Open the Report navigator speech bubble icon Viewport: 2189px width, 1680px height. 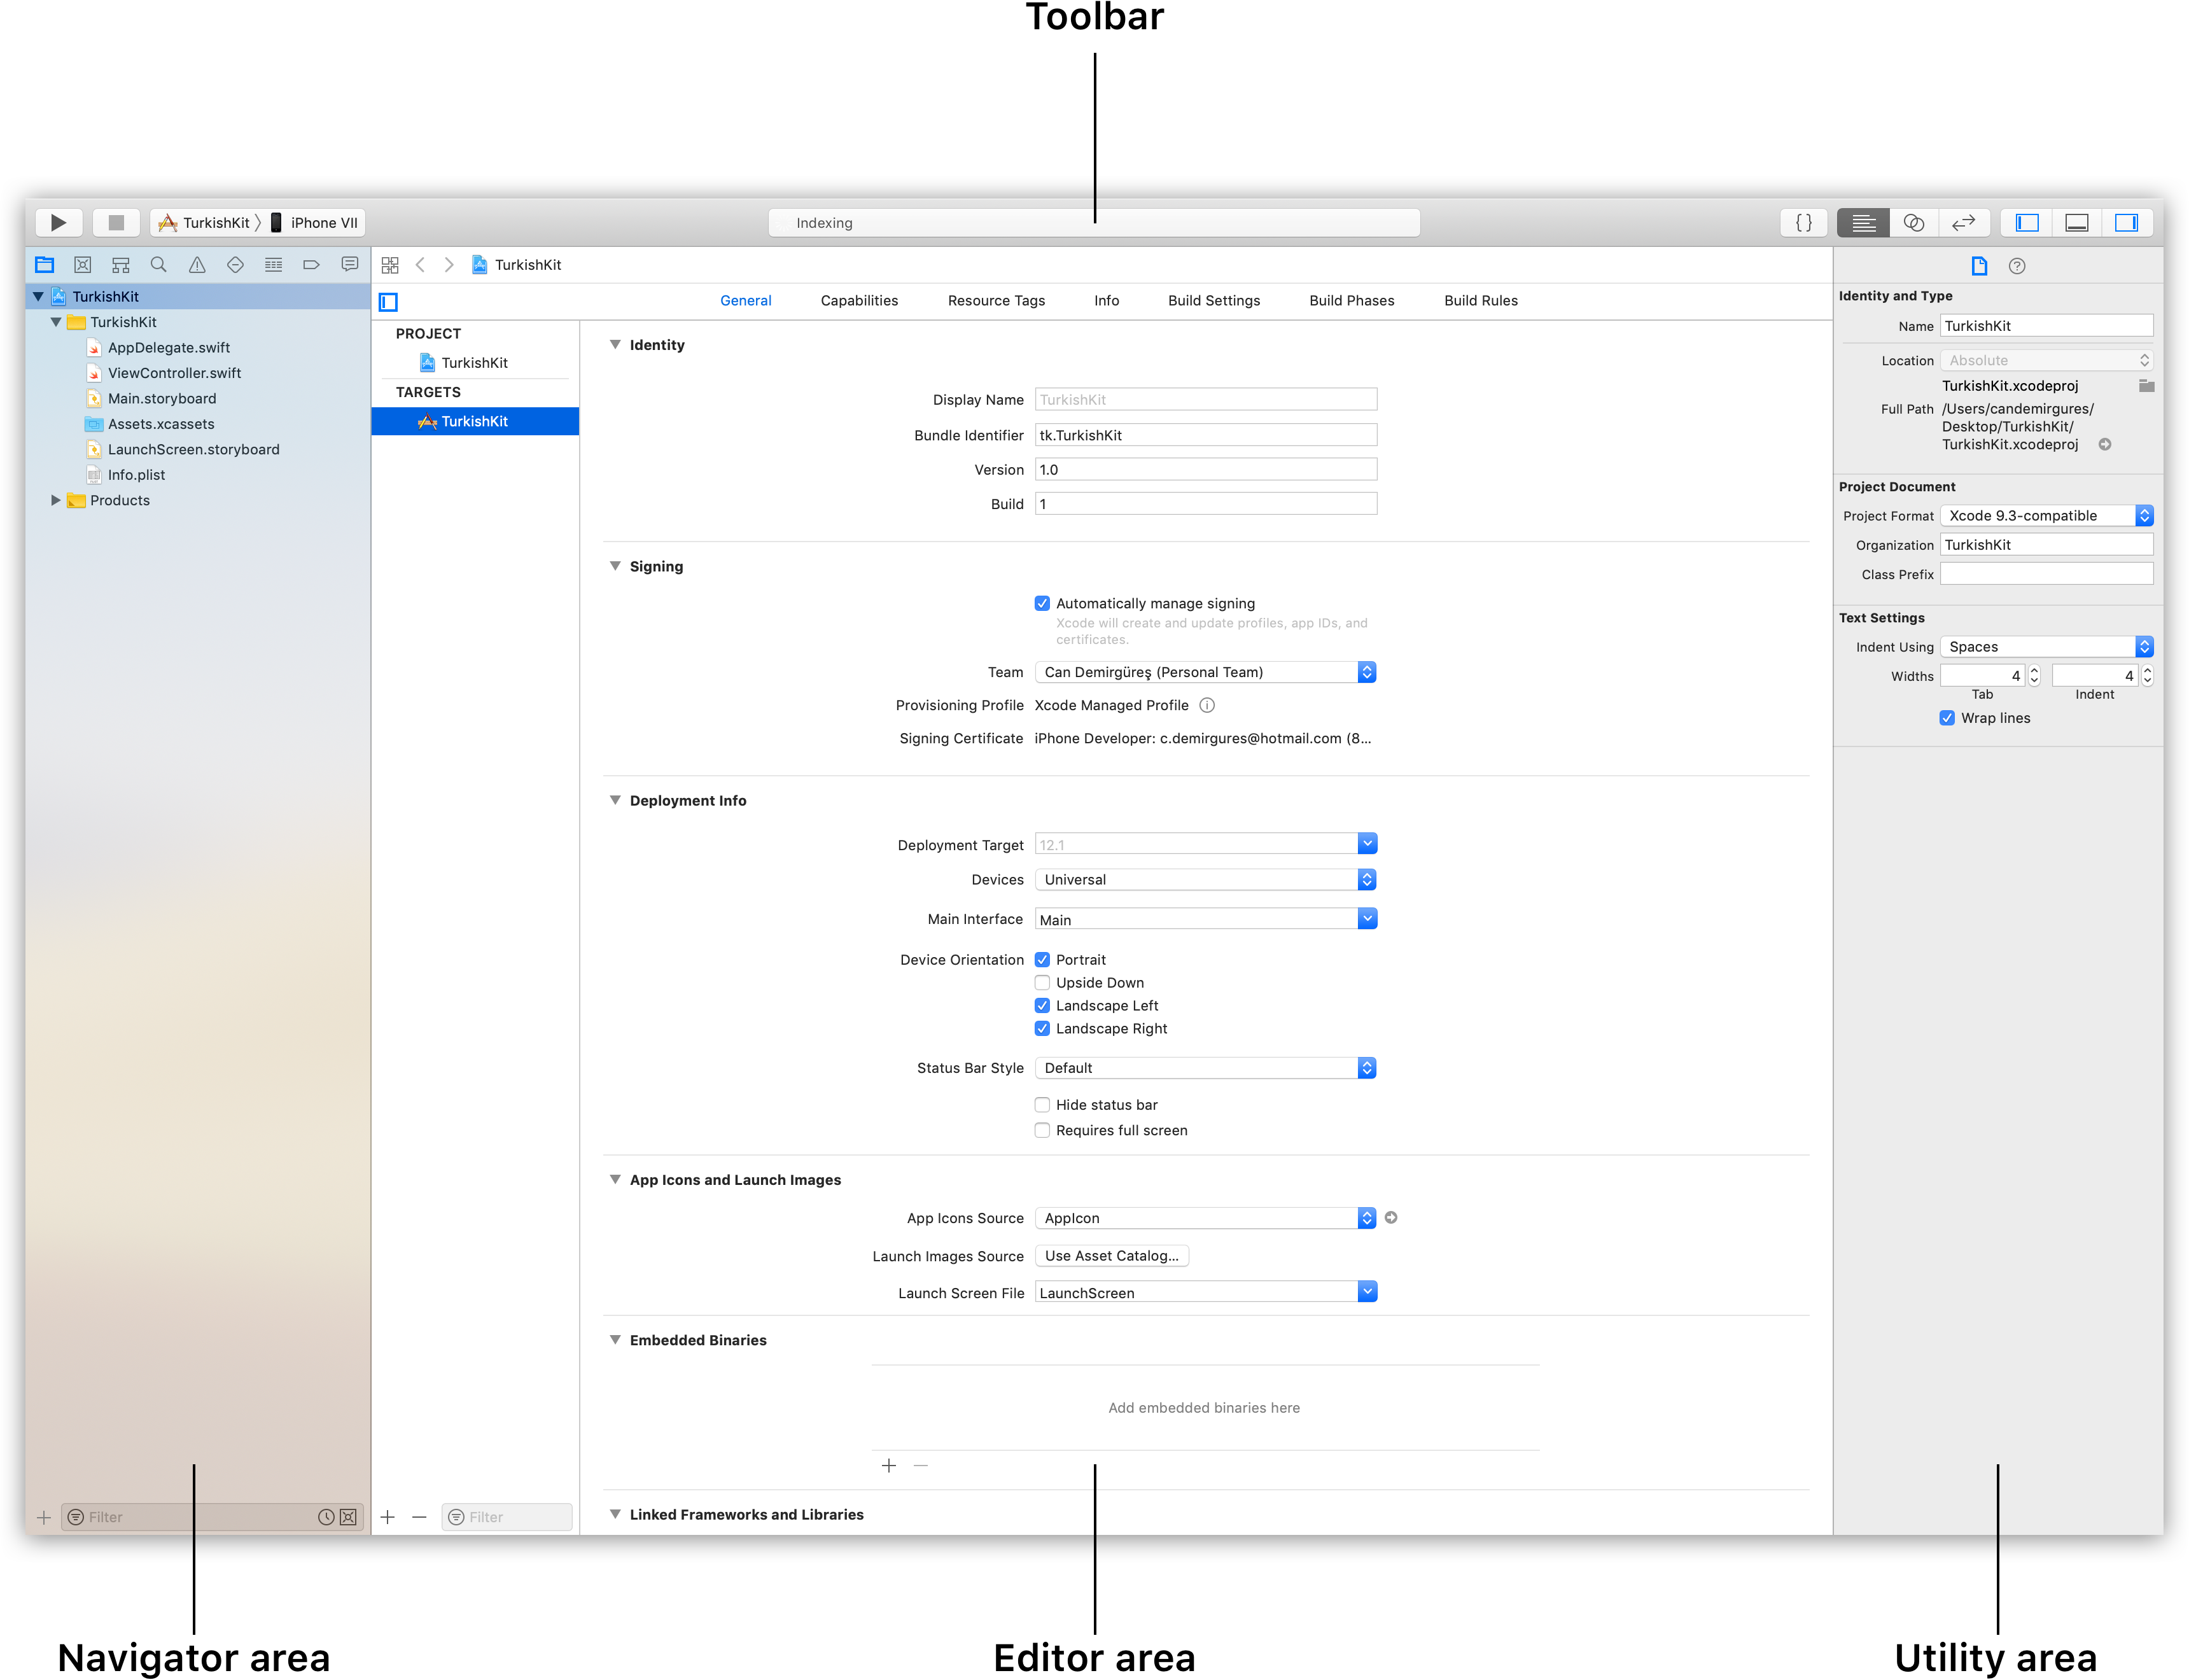coord(349,265)
